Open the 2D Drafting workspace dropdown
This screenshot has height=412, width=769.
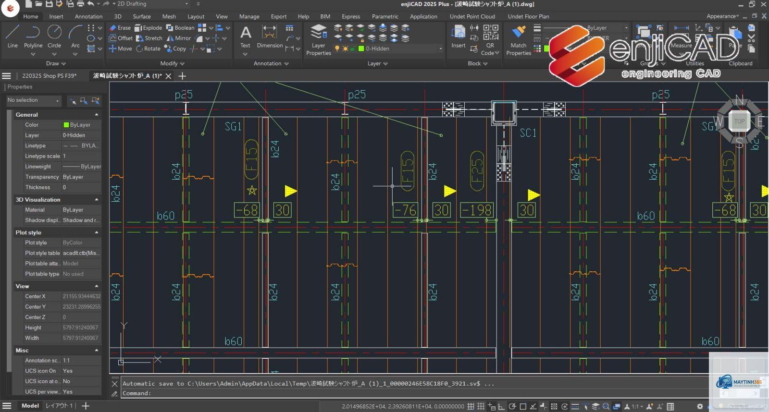[152, 4]
